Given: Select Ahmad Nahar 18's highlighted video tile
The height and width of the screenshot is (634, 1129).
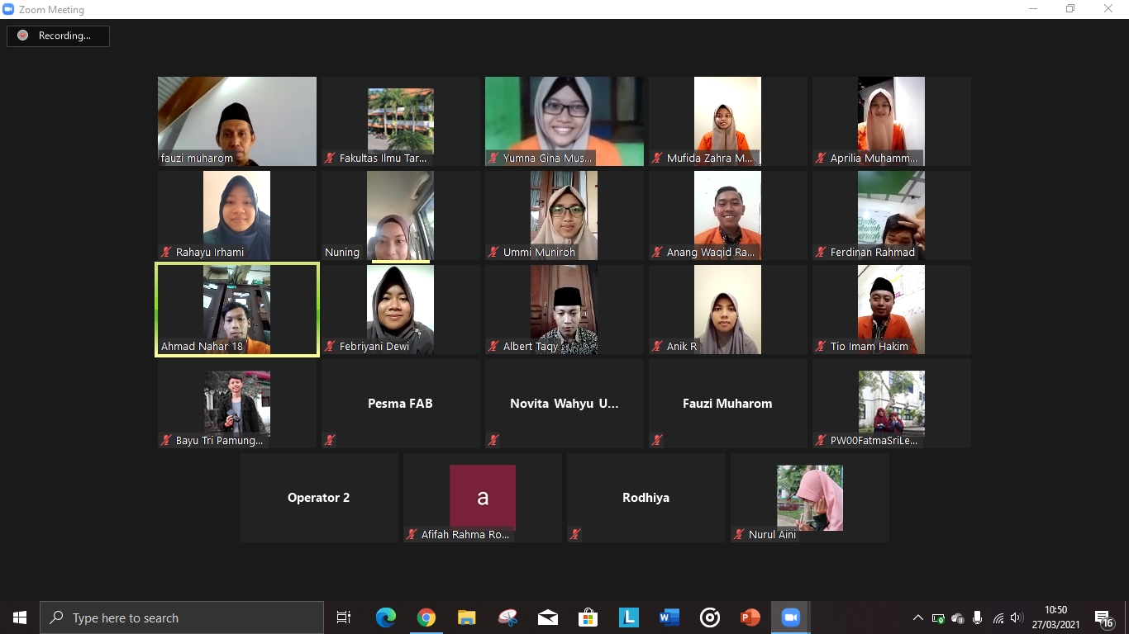Looking at the screenshot, I should pos(237,310).
